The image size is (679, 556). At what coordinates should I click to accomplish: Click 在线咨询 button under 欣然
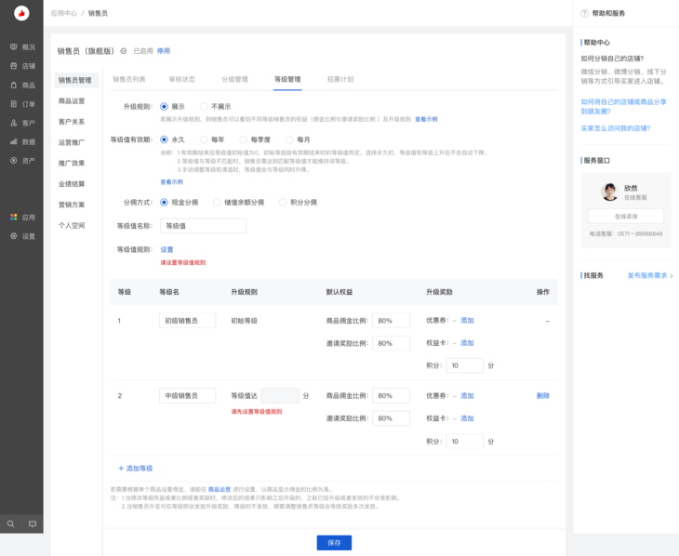625,216
